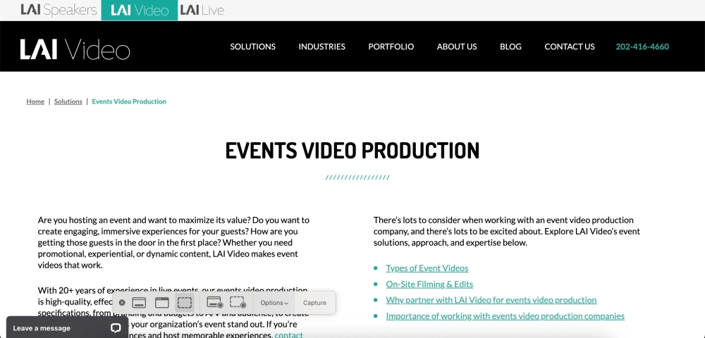Click the Capture button

pos(314,303)
